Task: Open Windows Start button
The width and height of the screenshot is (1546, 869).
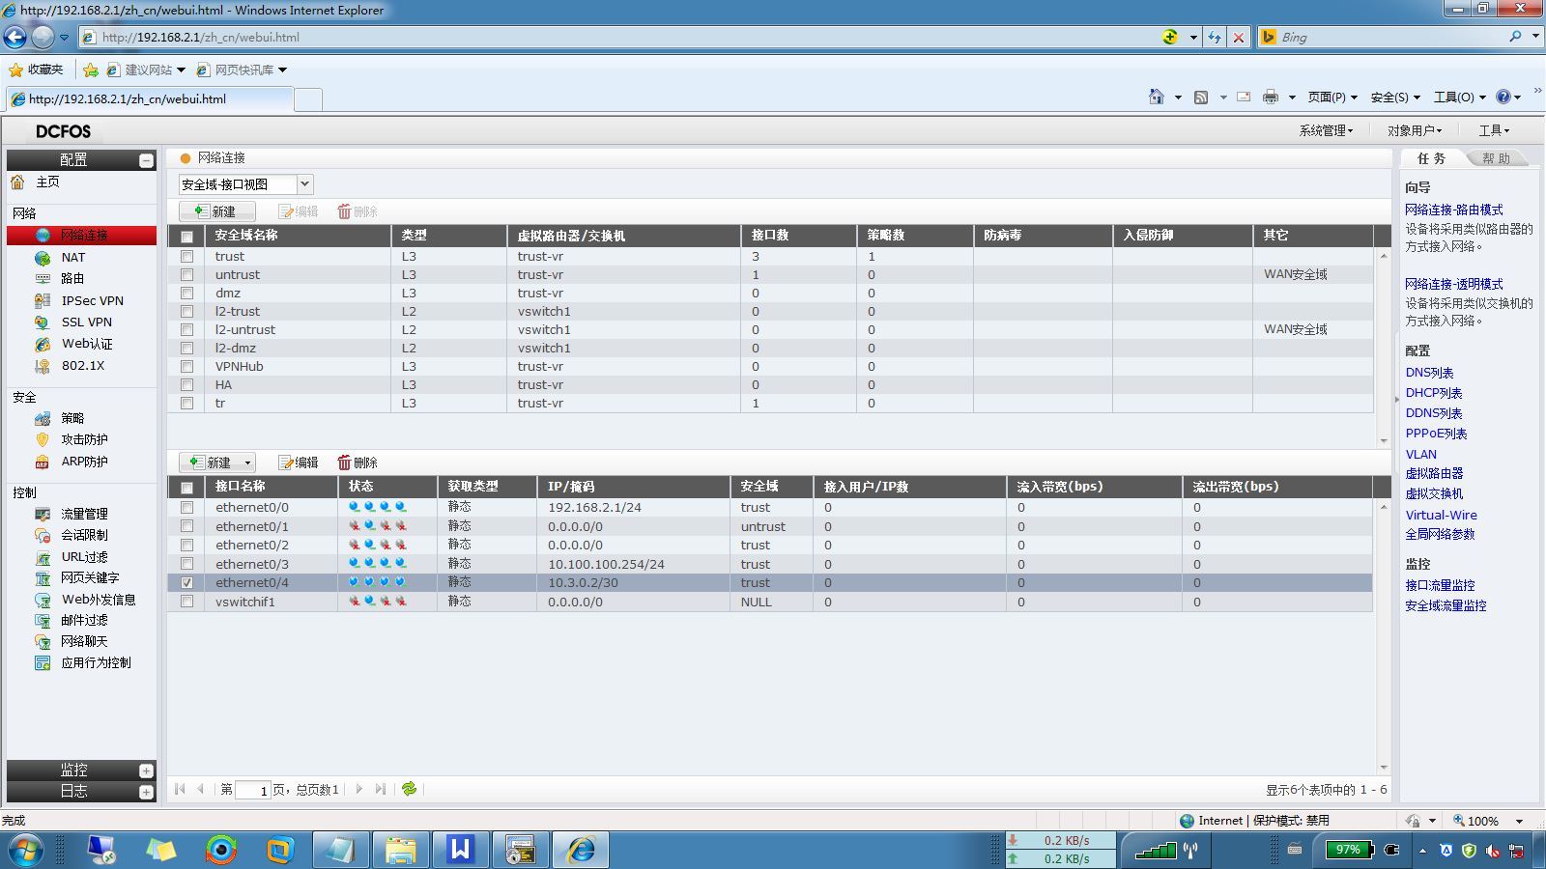Action: (x=26, y=850)
